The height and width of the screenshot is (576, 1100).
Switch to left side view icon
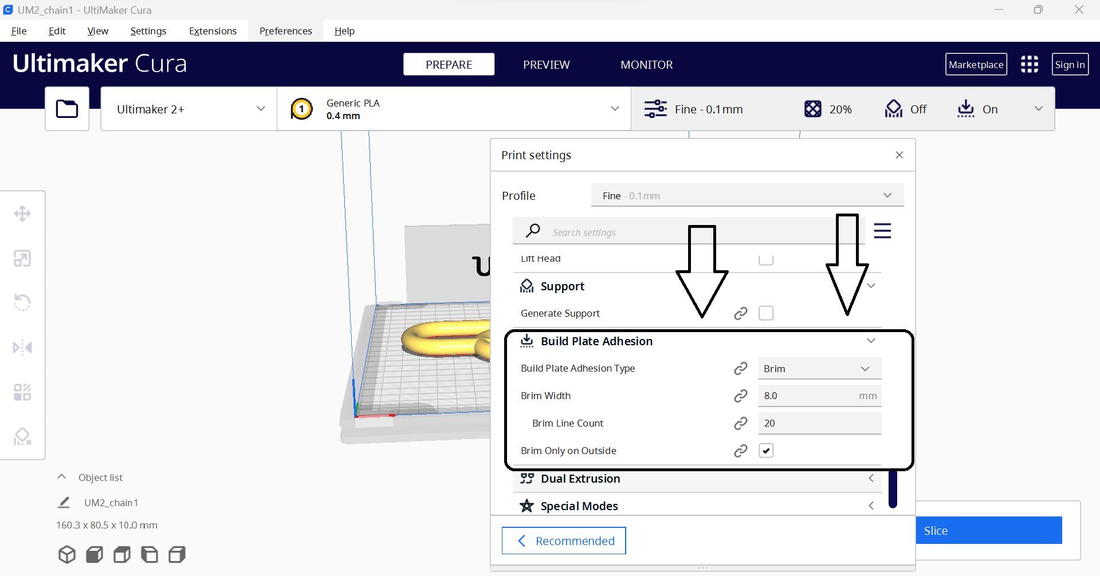150,554
